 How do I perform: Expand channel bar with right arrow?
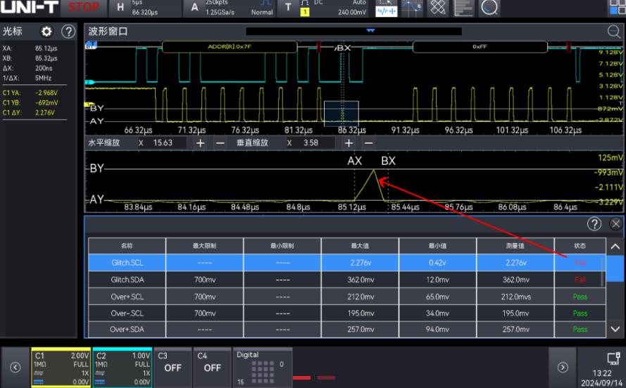[562, 367]
